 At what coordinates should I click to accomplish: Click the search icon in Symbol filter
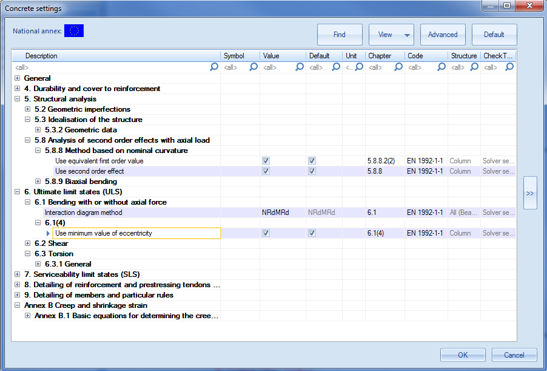click(x=253, y=67)
